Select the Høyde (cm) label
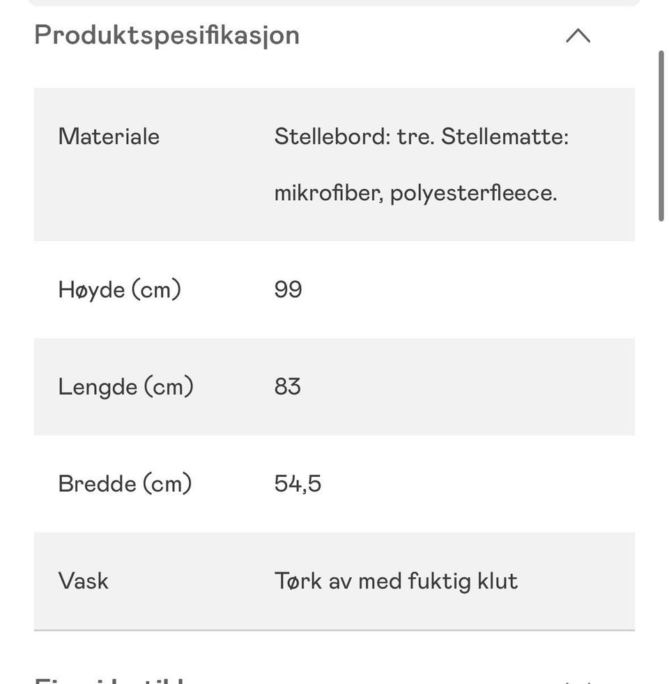669x684 pixels. click(119, 289)
